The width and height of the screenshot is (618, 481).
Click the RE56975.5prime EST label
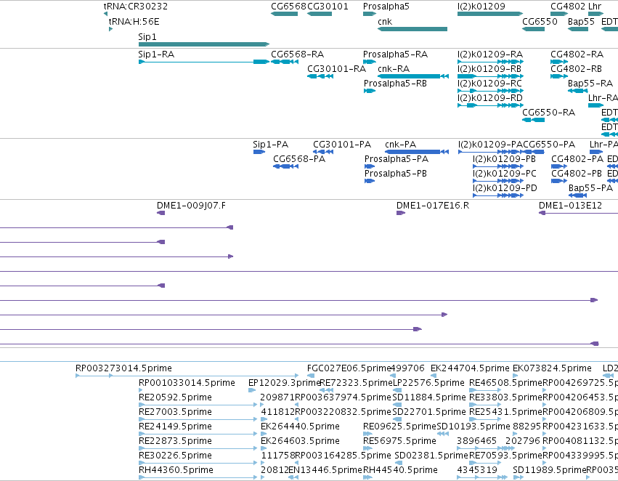[x=399, y=441]
